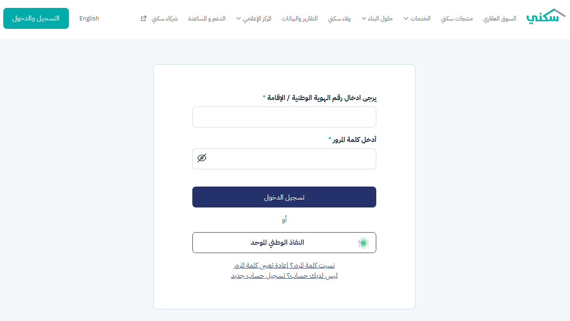Expand the حلول البناء dropdown menu
This screenshot has height=321, width=570.
coord(377,19)
